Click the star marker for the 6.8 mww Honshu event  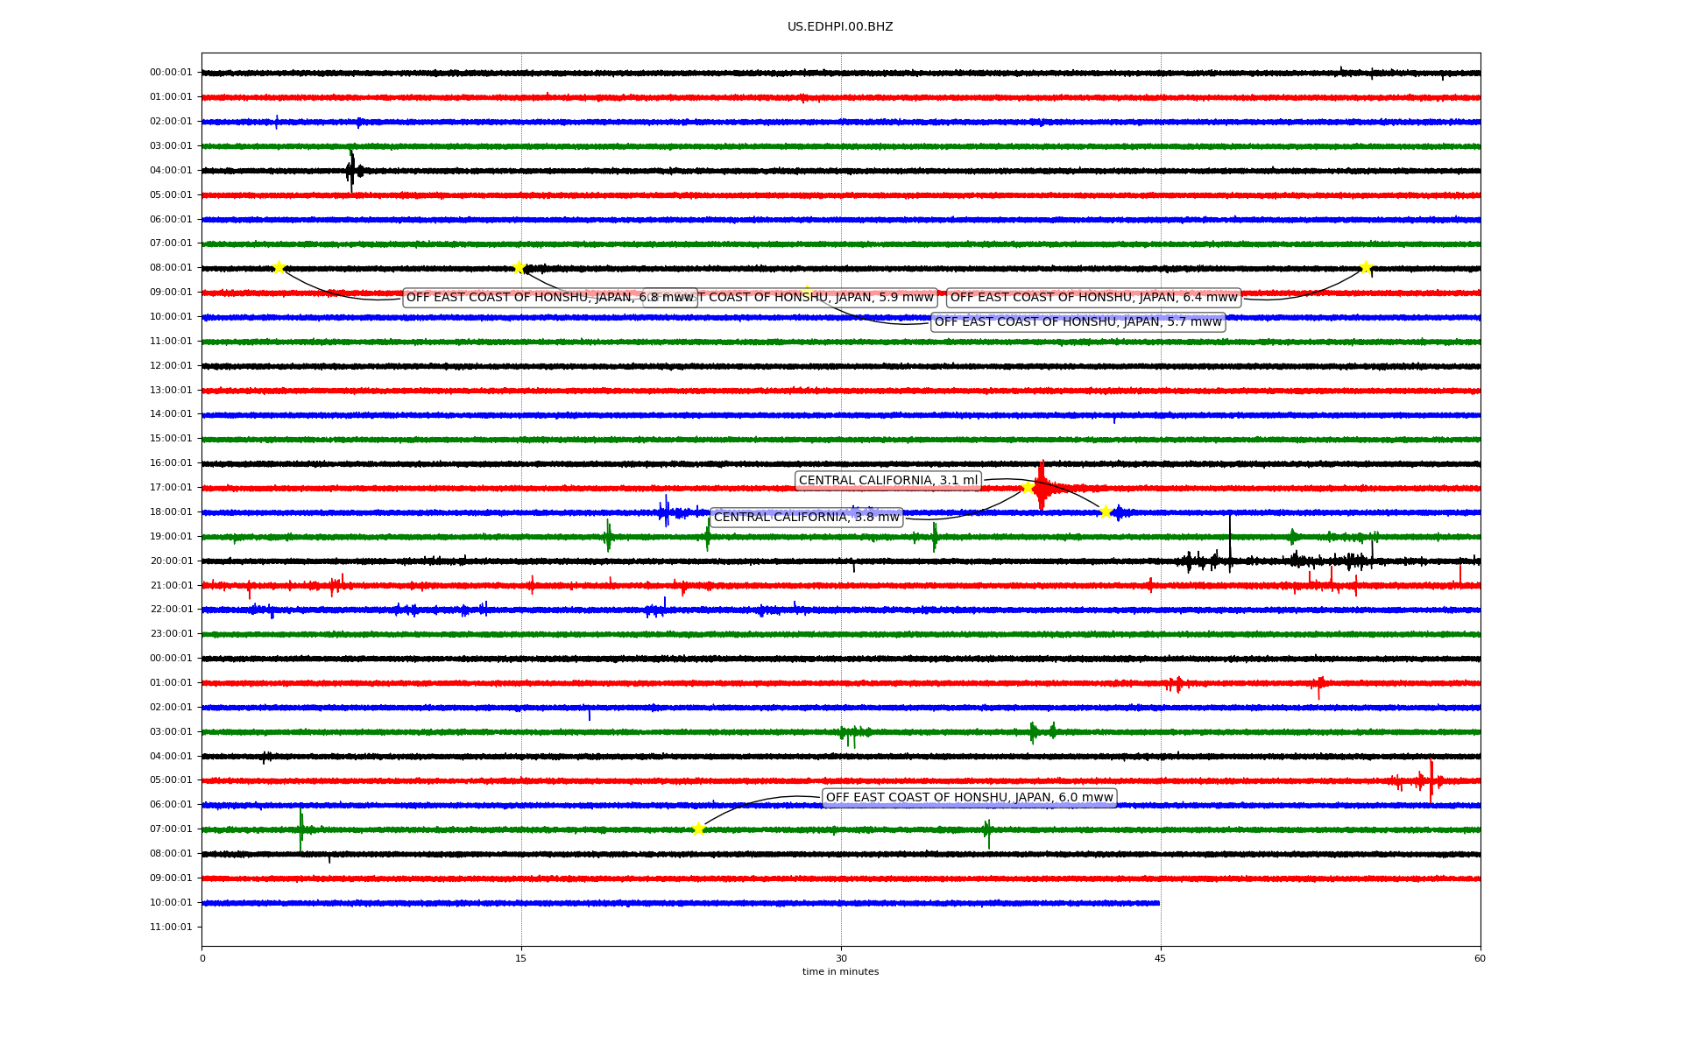[x=279, y=267]
